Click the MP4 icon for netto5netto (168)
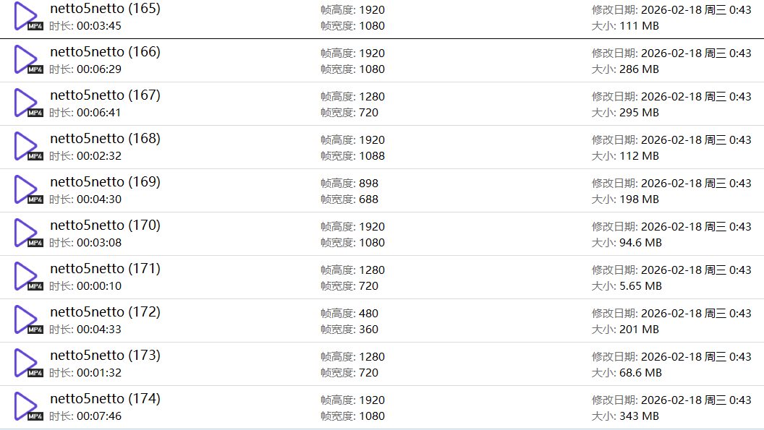Image resolution: width=764 pixels, height=430 pixels. pos(27,147)
